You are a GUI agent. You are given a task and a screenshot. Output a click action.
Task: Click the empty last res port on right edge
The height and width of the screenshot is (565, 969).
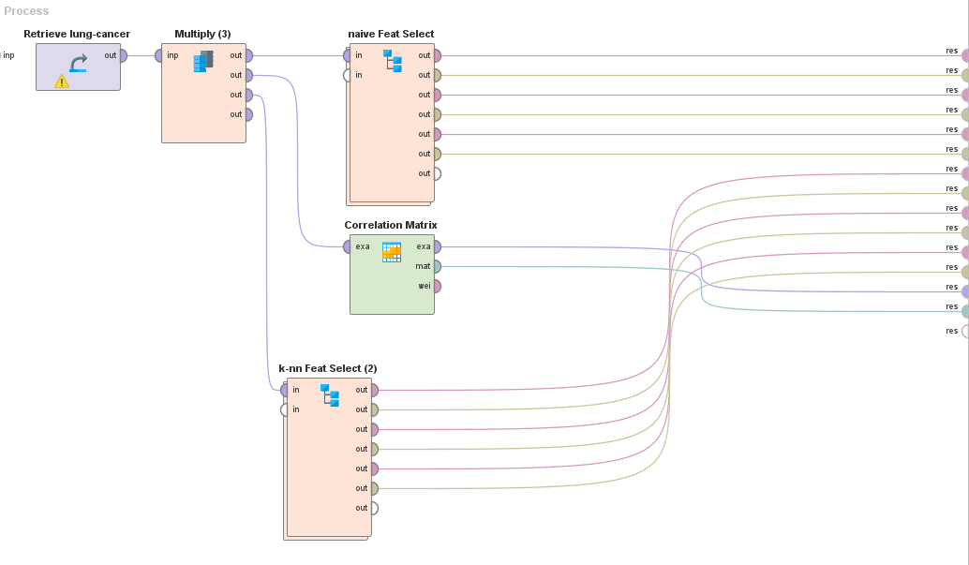pos(964,331)
